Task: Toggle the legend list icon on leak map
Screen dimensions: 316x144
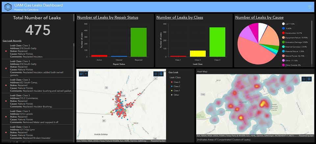Action: [x=156, y=74]
